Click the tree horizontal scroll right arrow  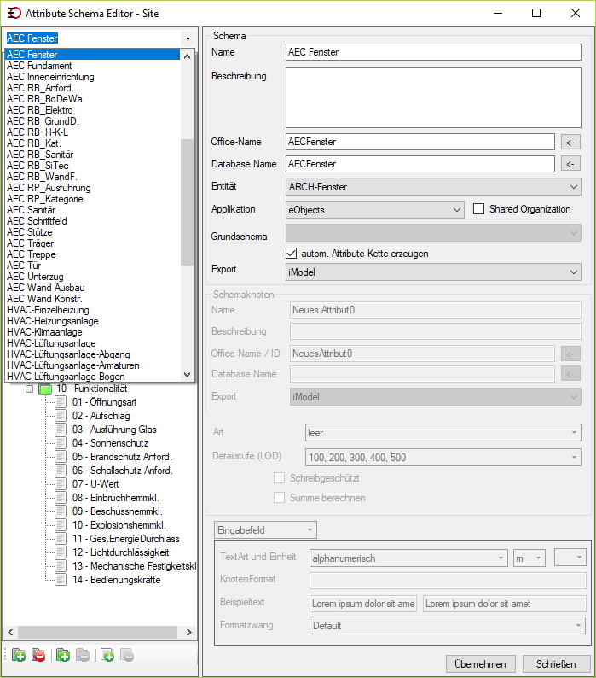click(x=188, y=632)
